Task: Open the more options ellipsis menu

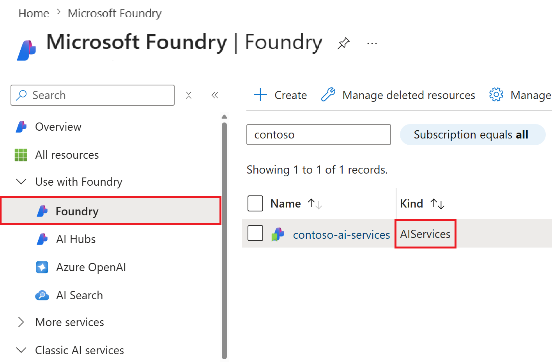Action: pyautogui.click(x=372, y=43)
